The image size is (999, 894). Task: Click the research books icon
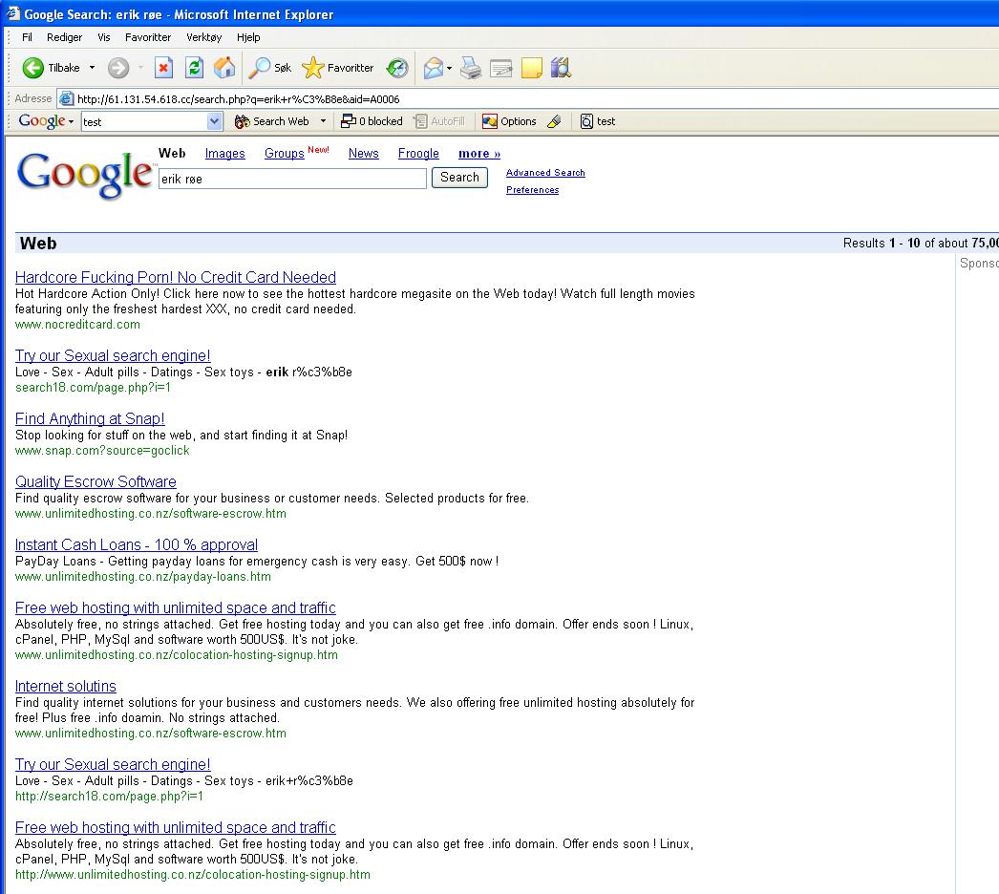click(x=562, y=68)
